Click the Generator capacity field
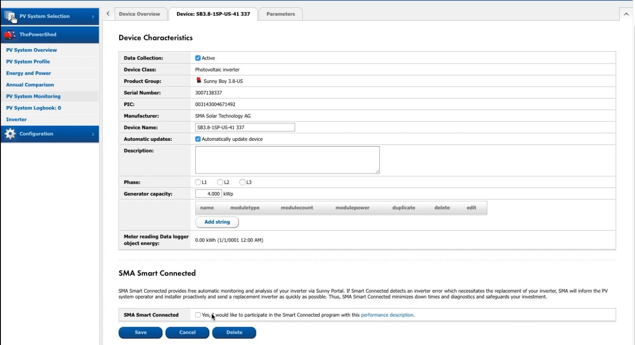Viewport: 635px width, 345px height. click(209, 194)
